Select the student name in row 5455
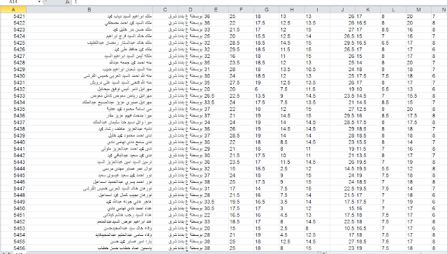Viewport: 447px width, 254px height. 131,241
